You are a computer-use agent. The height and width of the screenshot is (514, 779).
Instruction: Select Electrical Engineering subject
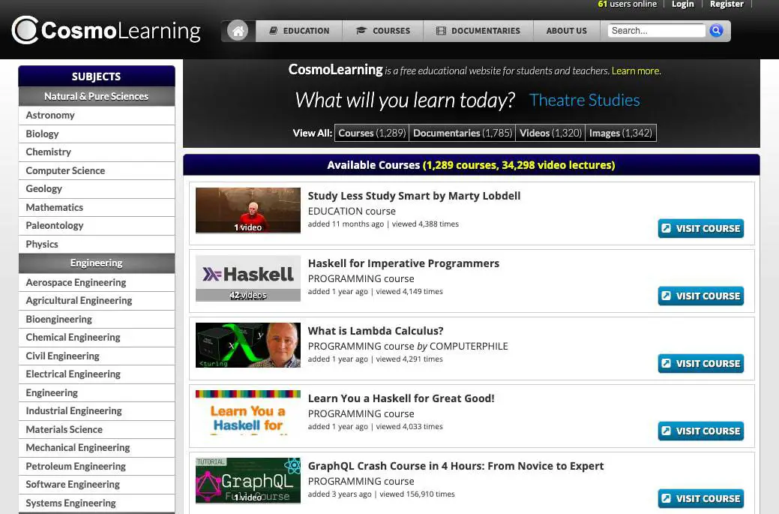click(97, 374)
